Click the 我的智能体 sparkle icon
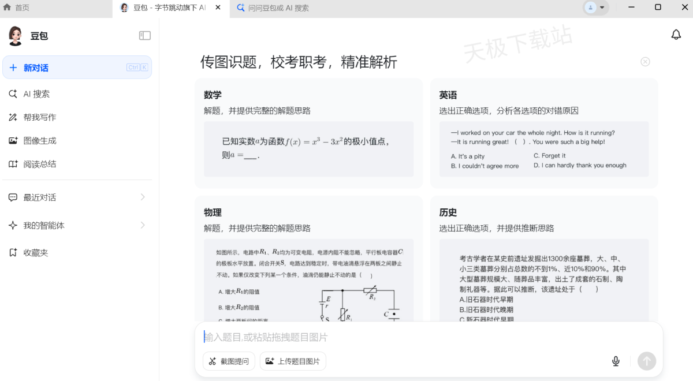This screenshot has width=693, height=381. [13, 225]
